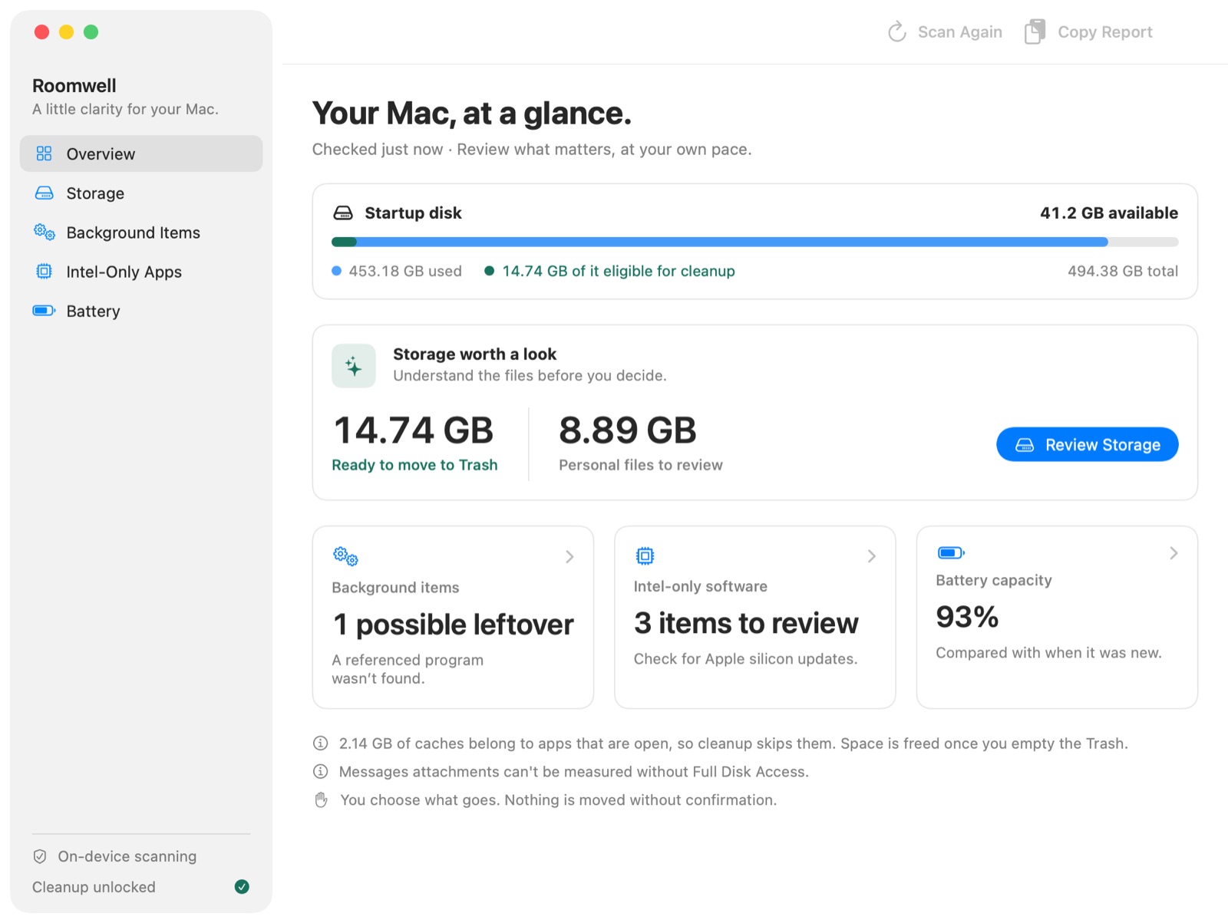Click the battery icon on Battery capacity card
This screenshot has height=923, width=1228.
pos(951,552)
